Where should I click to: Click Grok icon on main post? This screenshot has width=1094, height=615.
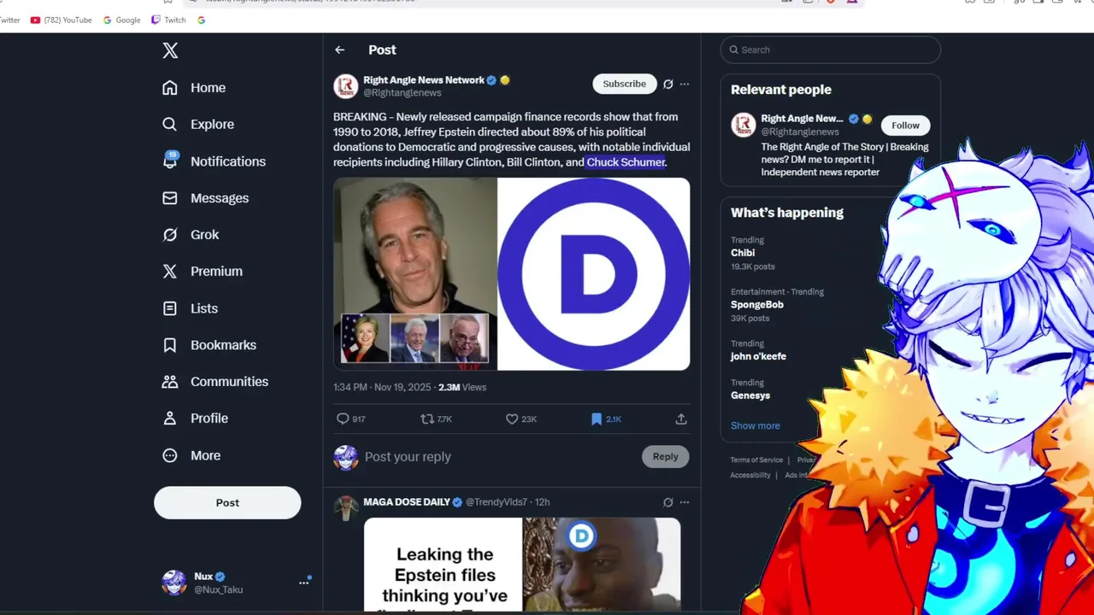[x=668, y=84]
